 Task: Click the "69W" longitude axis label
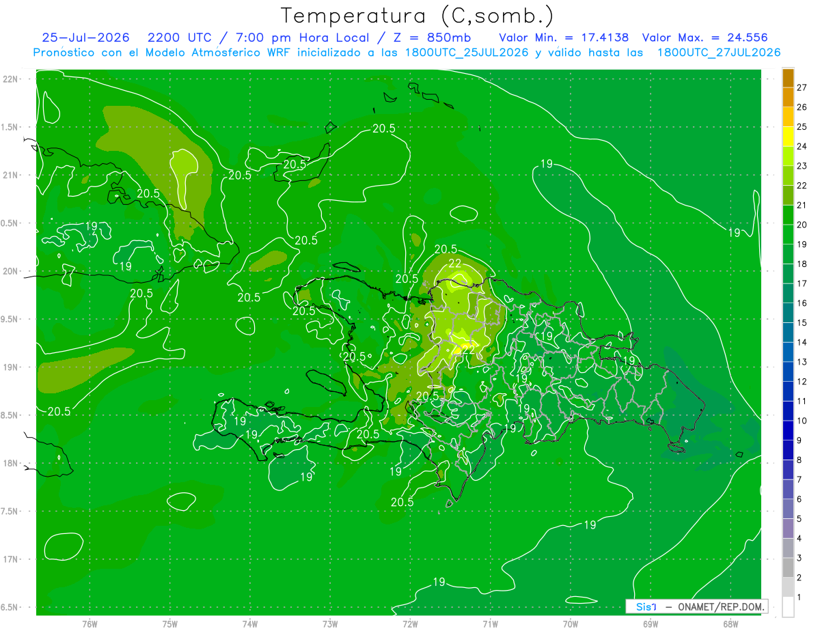650,623
